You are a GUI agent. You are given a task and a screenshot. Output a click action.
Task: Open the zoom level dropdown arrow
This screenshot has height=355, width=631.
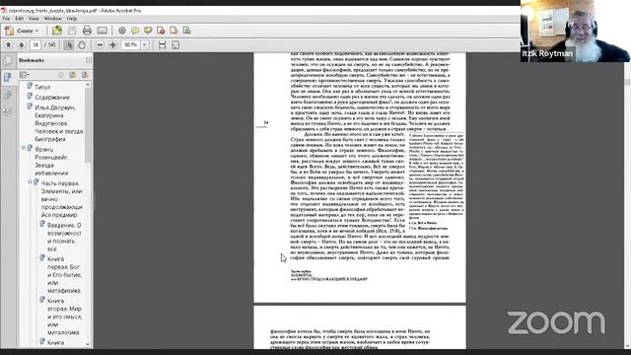coord(145,45)
